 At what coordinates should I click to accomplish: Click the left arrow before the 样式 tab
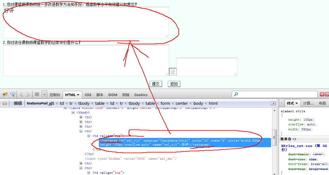click(x=282, y=103)
